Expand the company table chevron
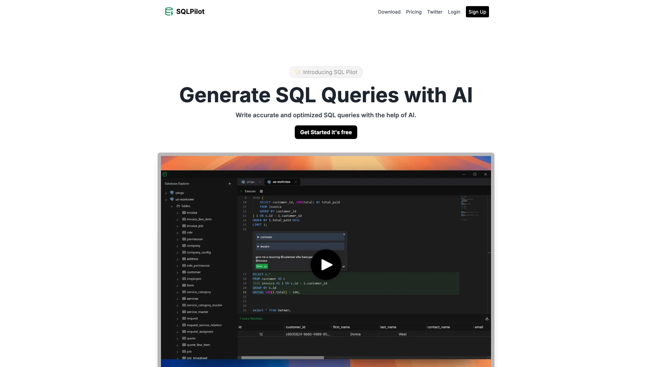This screenshot has width=652, height=367. coord(177,246)
